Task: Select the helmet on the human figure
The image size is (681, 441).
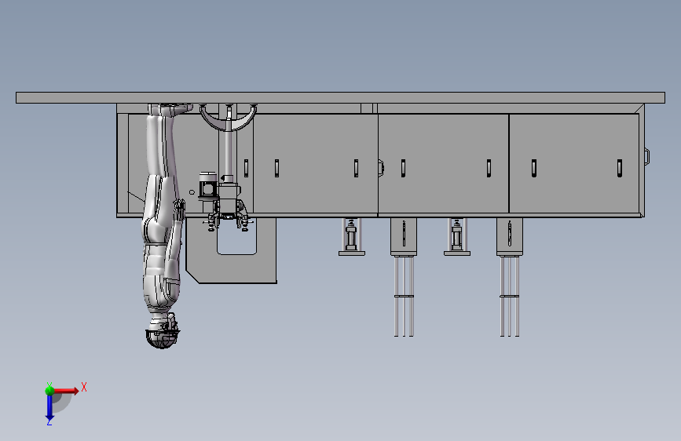Action: 162,338
